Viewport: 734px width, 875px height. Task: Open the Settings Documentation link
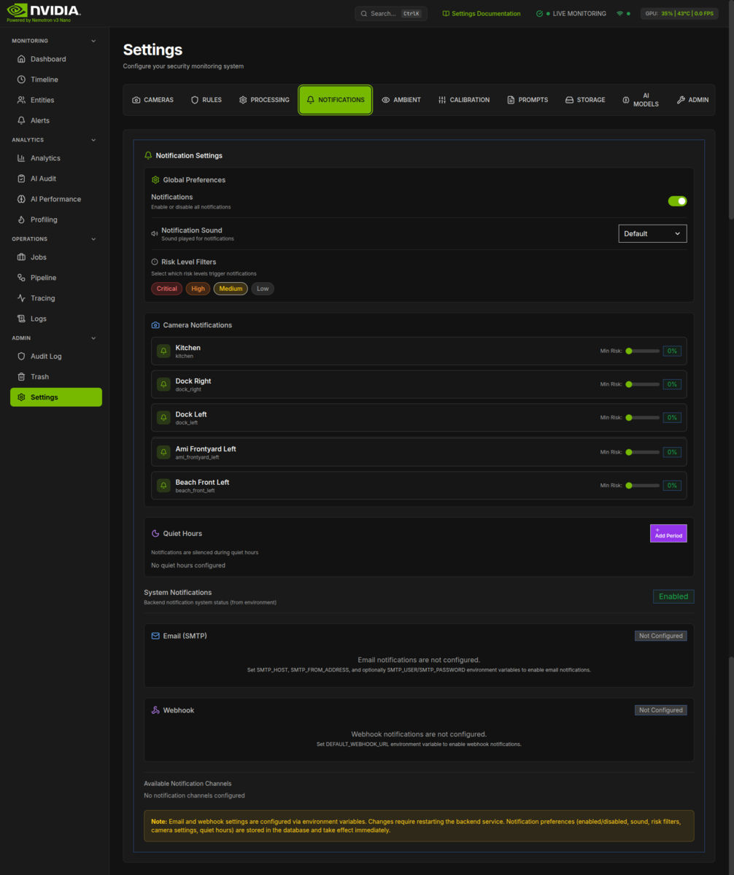(x=482, y=13)
